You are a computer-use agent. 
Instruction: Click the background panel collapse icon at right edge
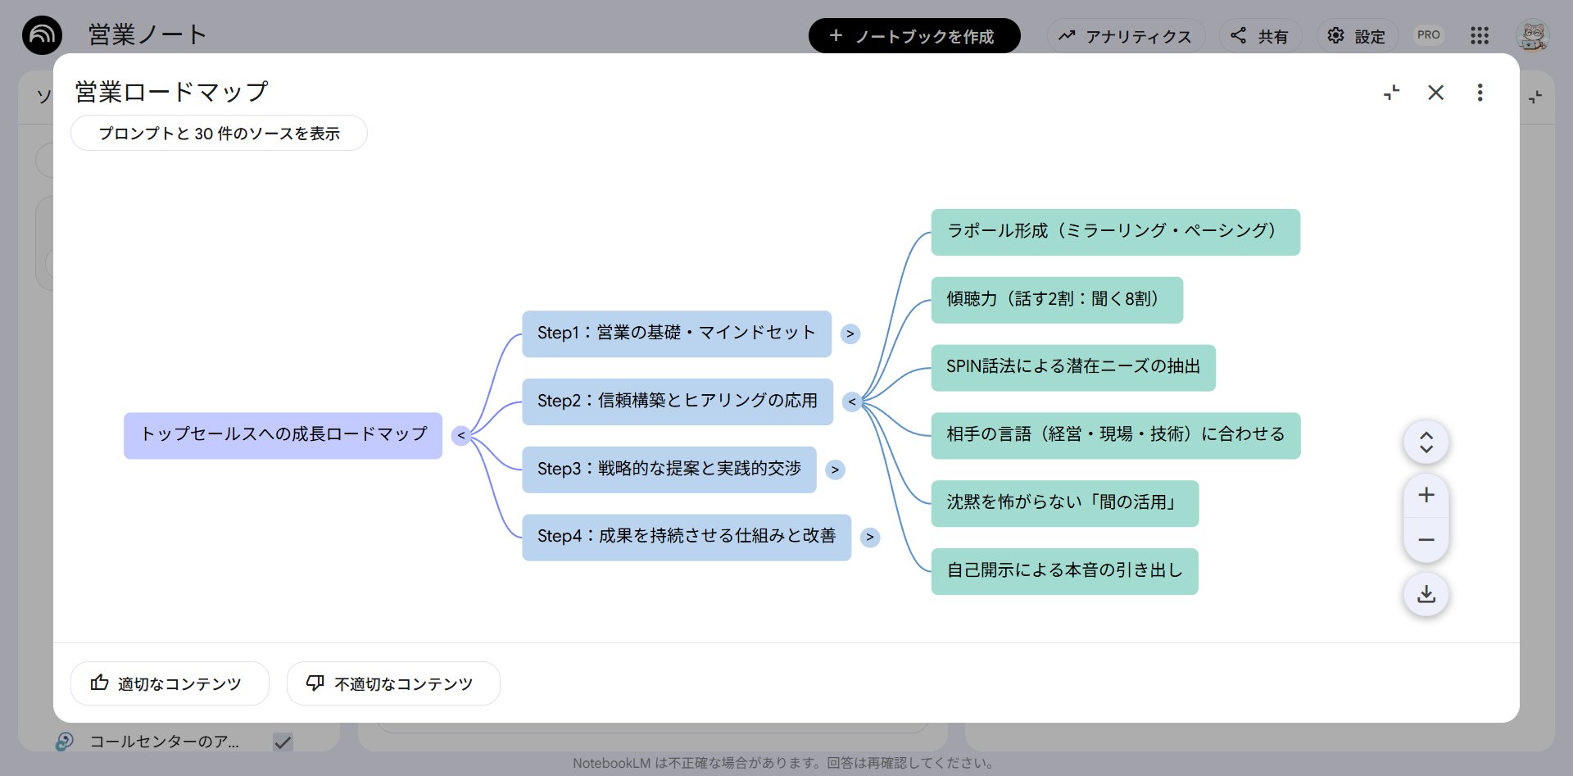tap(1535, 97)
